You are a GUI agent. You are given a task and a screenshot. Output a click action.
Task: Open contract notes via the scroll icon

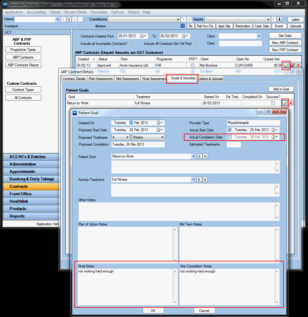(x=292, y=65)
